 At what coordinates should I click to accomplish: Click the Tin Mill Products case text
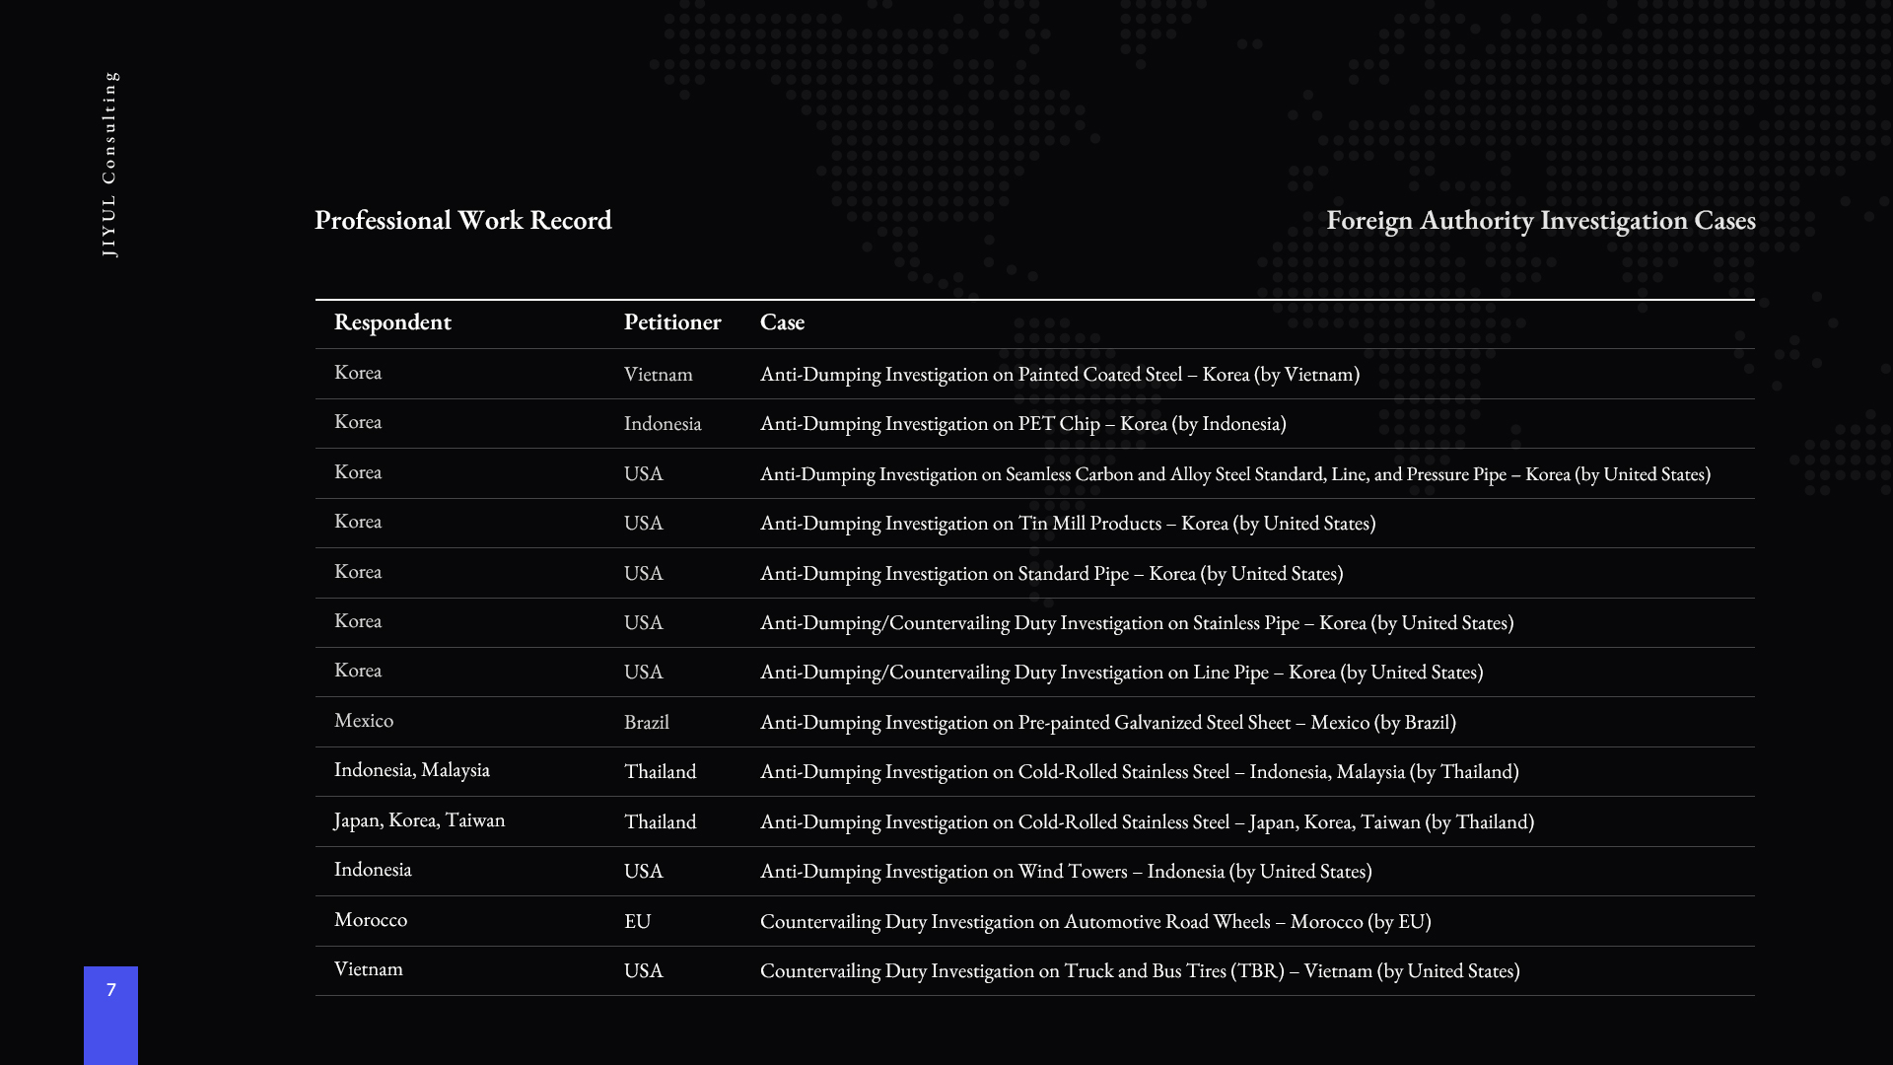click(x=1067, y=524)
